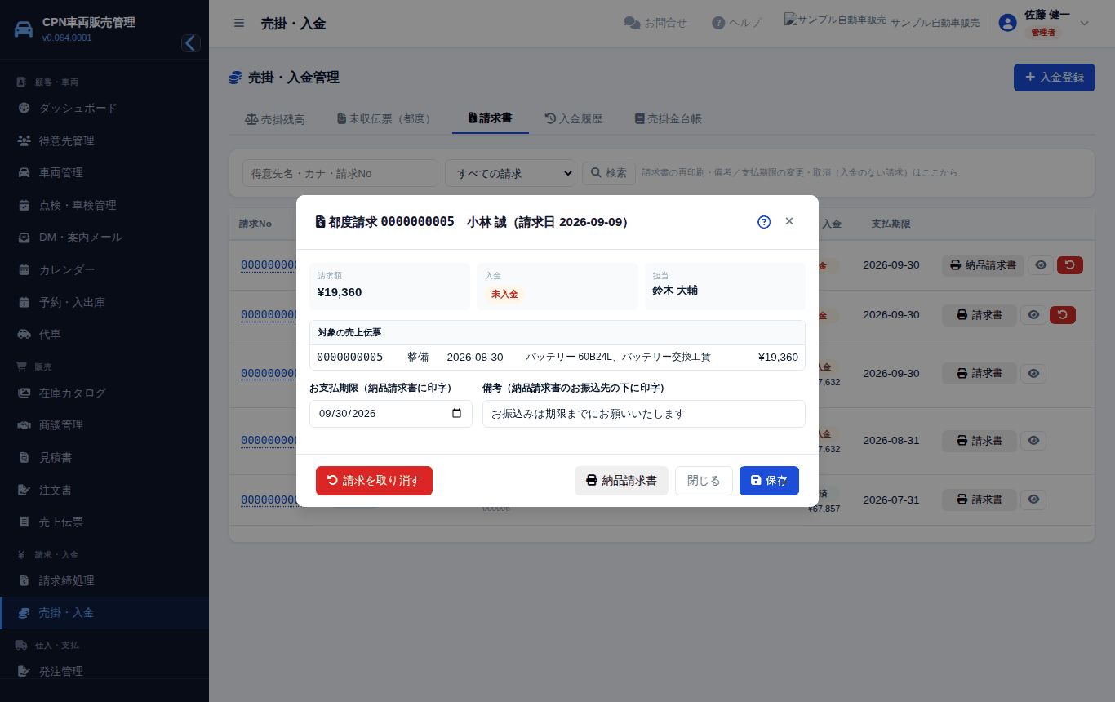The width and height of the screenshot is (1115, 702).
Task: View the third row invoice via eye icon
Action: click(1033, 373)
